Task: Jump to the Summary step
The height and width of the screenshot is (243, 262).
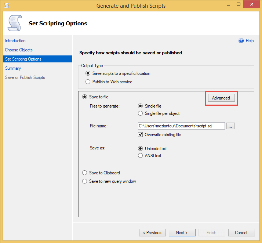Action: (13, 68)
